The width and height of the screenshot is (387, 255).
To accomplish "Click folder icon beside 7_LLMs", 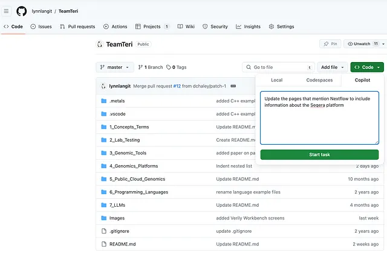I will (104, 205).
